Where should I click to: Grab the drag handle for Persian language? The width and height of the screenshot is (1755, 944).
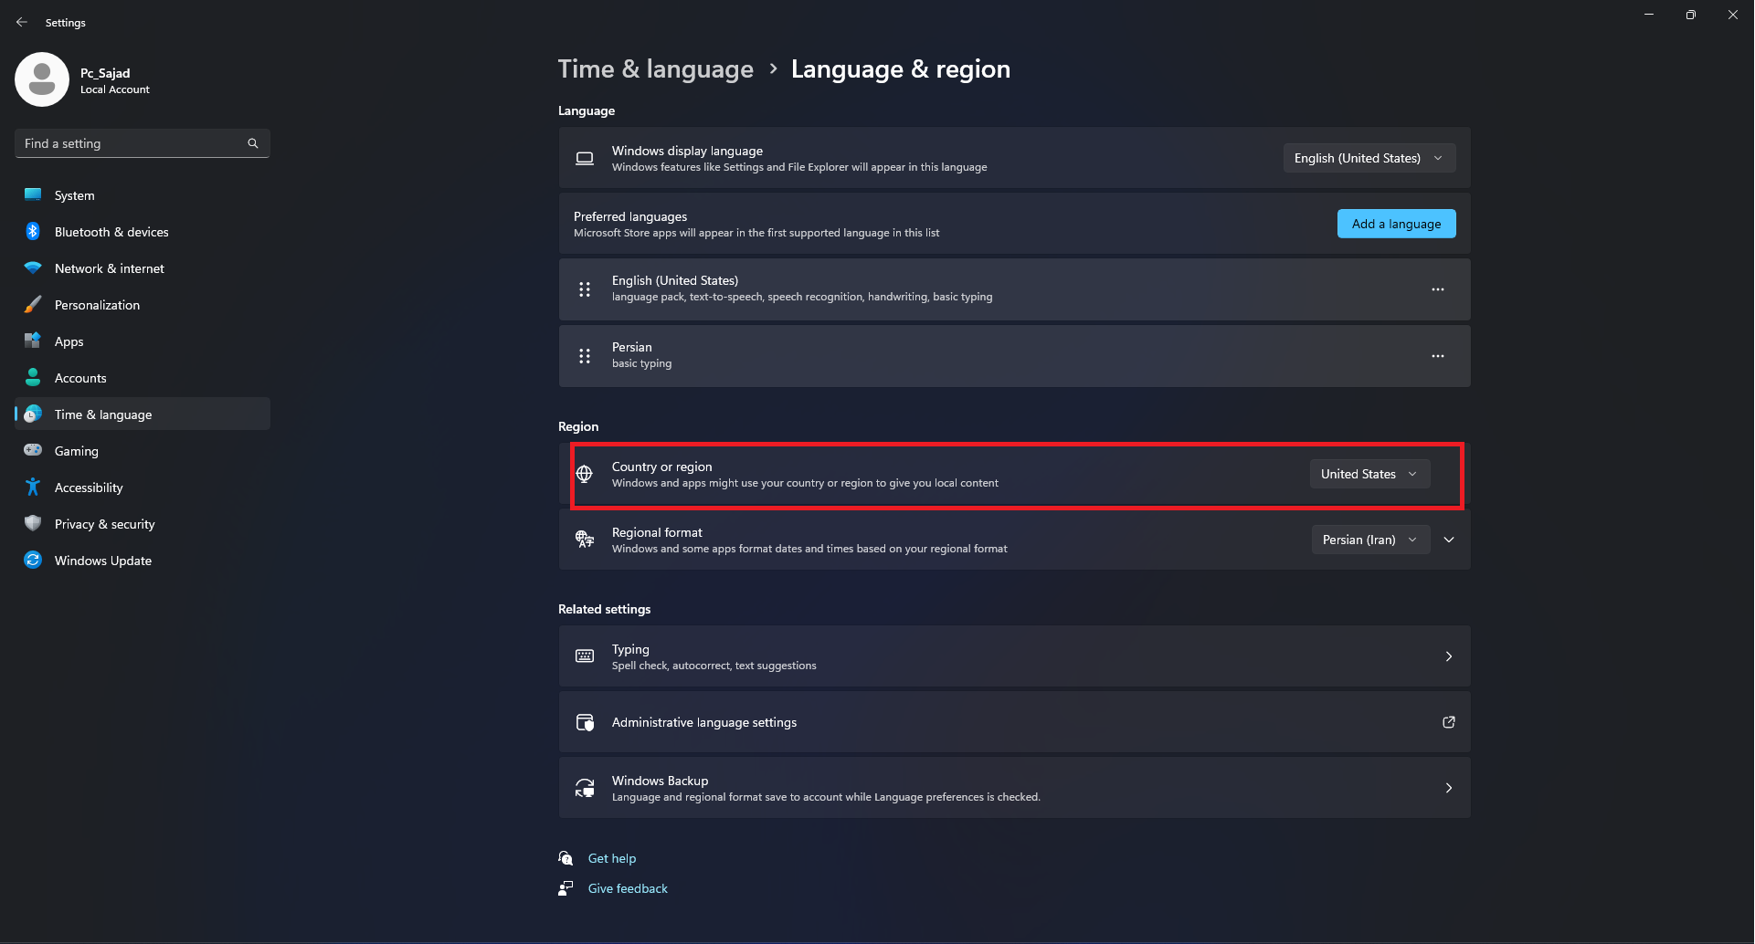coord(585,356)
